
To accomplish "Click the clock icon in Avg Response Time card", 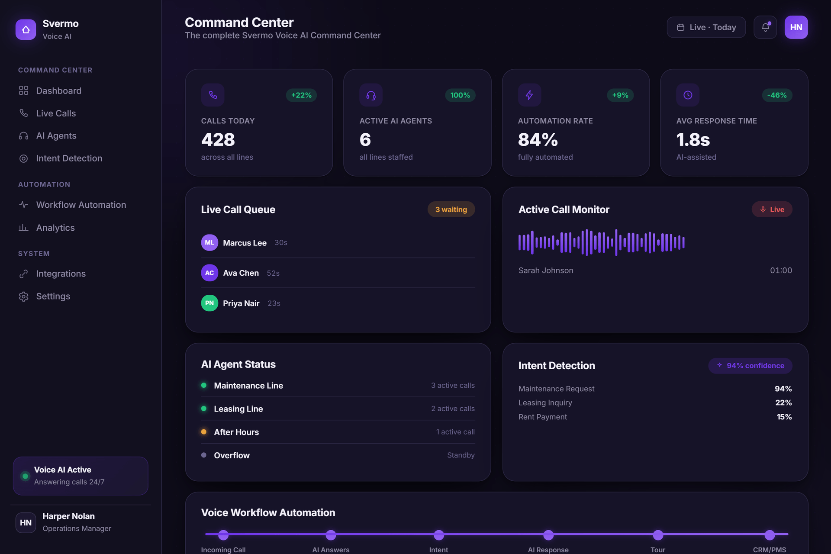I will (688, 95).
